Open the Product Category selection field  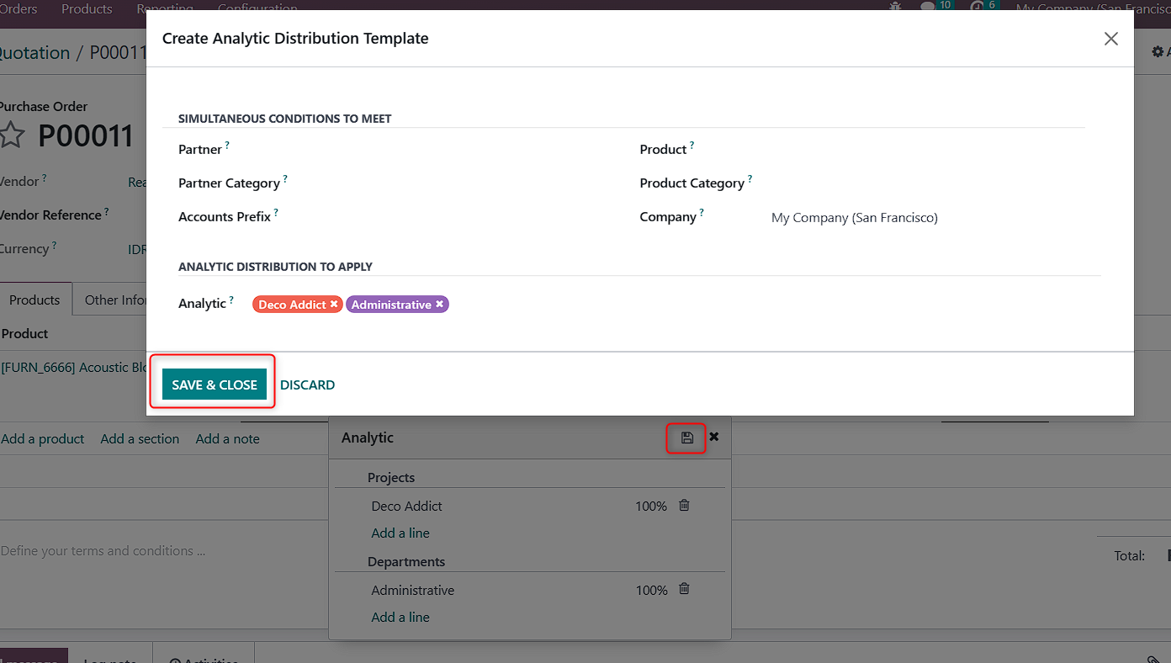[841, 183]
